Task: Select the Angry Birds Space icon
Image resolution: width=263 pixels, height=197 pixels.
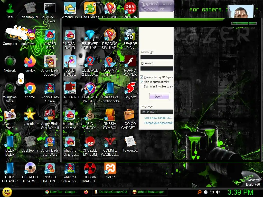Action: [50, 92]
